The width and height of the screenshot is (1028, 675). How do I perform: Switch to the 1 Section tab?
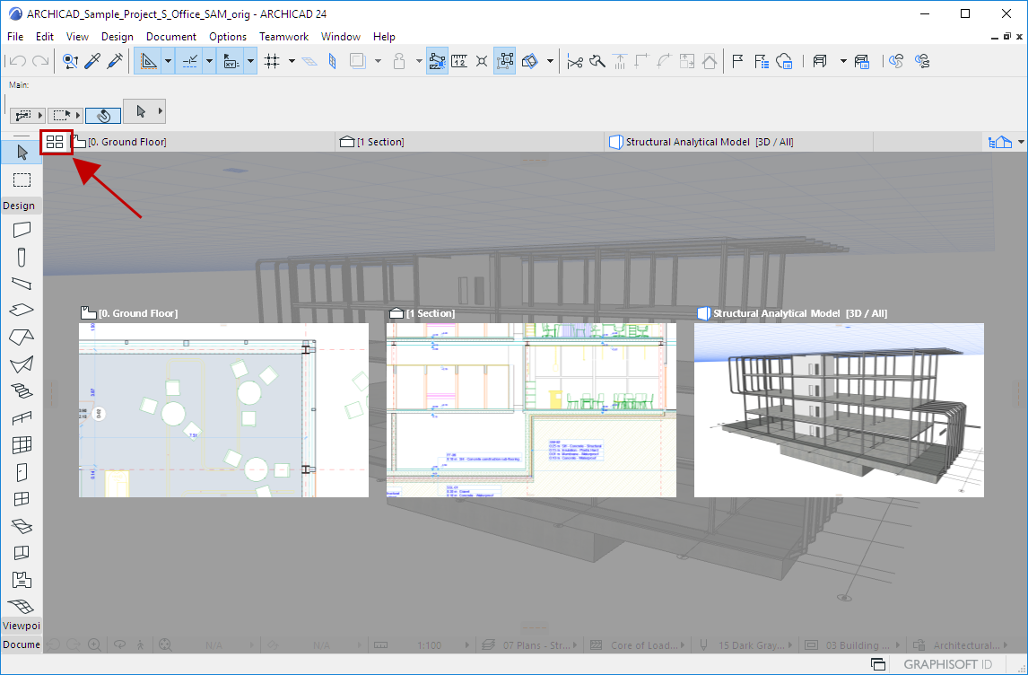(x=379, y=142)
